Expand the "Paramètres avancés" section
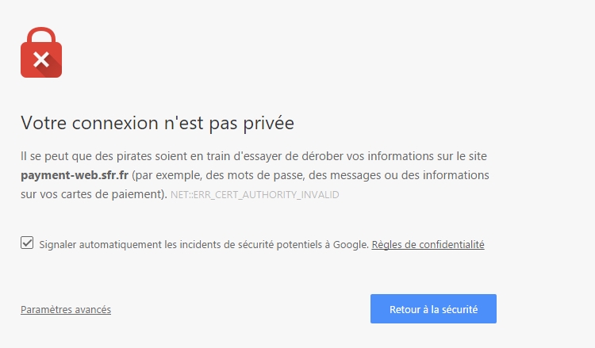The width and height of the screenshot is (595, 348). [66, 310]
